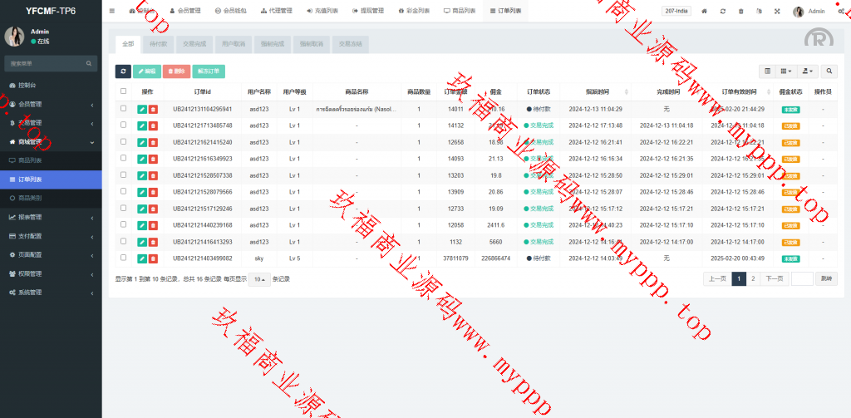Image resolution: width=851 pixels, height=418 pixels.
Task: Open the table search magnifier icon
Action: 829,71
